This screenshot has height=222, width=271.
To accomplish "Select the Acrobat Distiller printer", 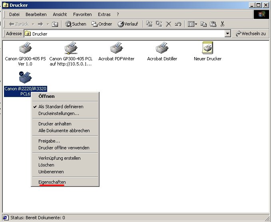I will pyautogui.click(x=162, y=49).
